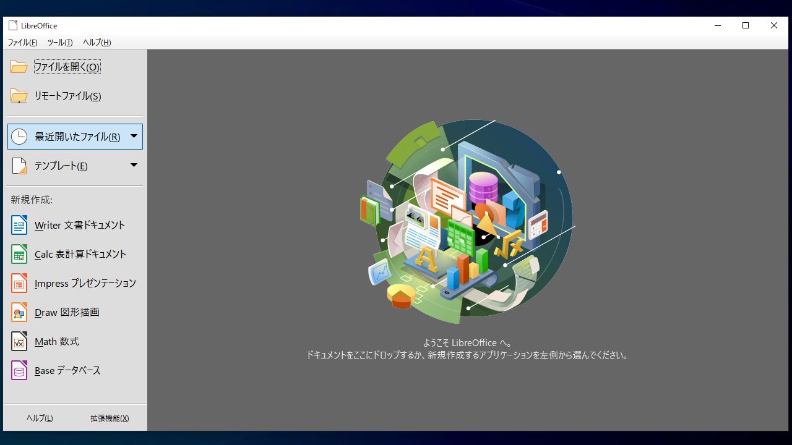Maximize the LibreOffice window
792x445 pixels.
[x=746, y=25]
